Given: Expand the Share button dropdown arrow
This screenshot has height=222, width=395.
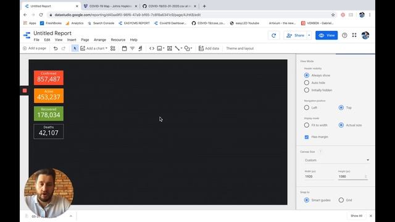Looking at the screenshot, I should pos(309,36).
